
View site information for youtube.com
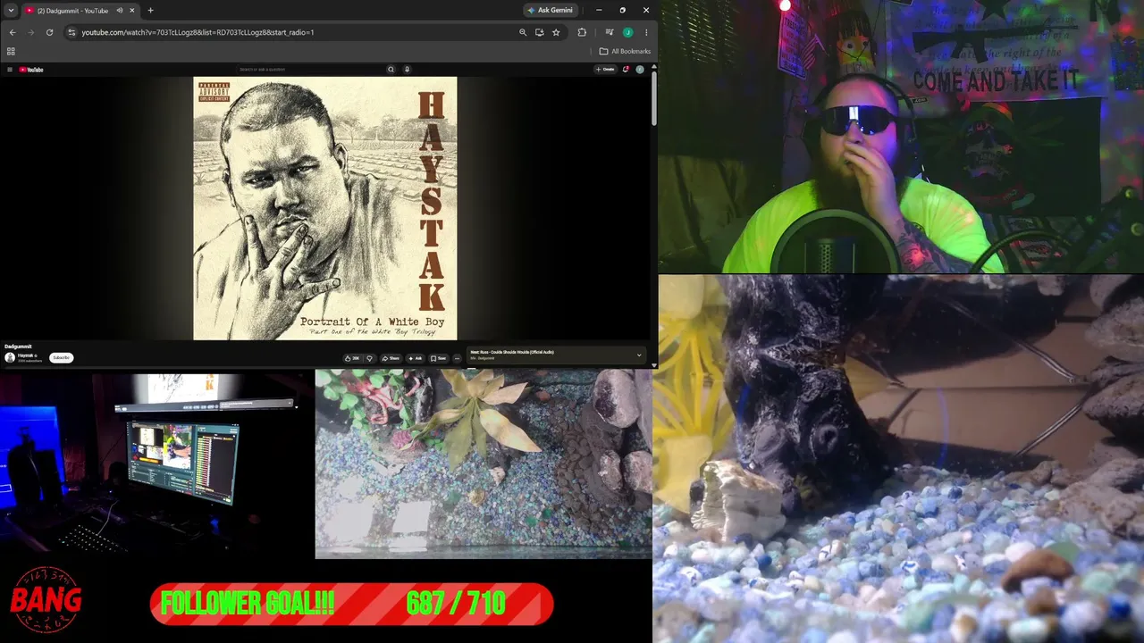coord(71,32)
